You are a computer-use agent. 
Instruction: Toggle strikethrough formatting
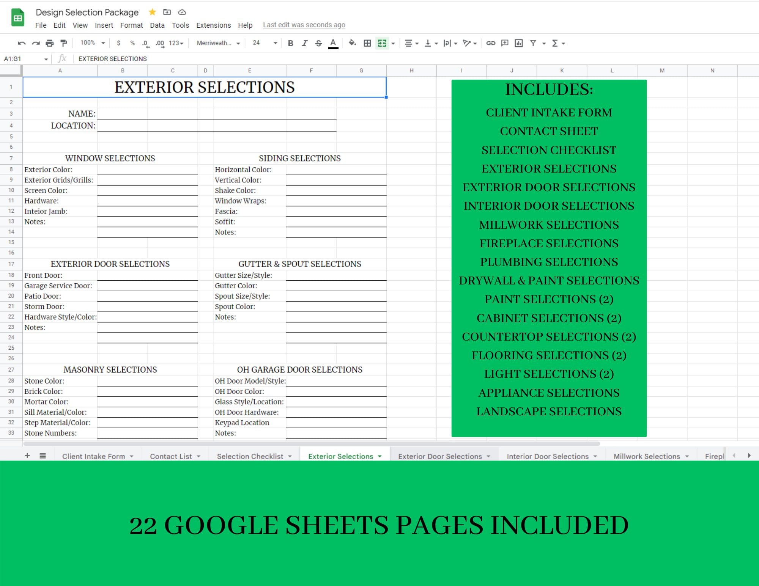[x=319, y=43]
